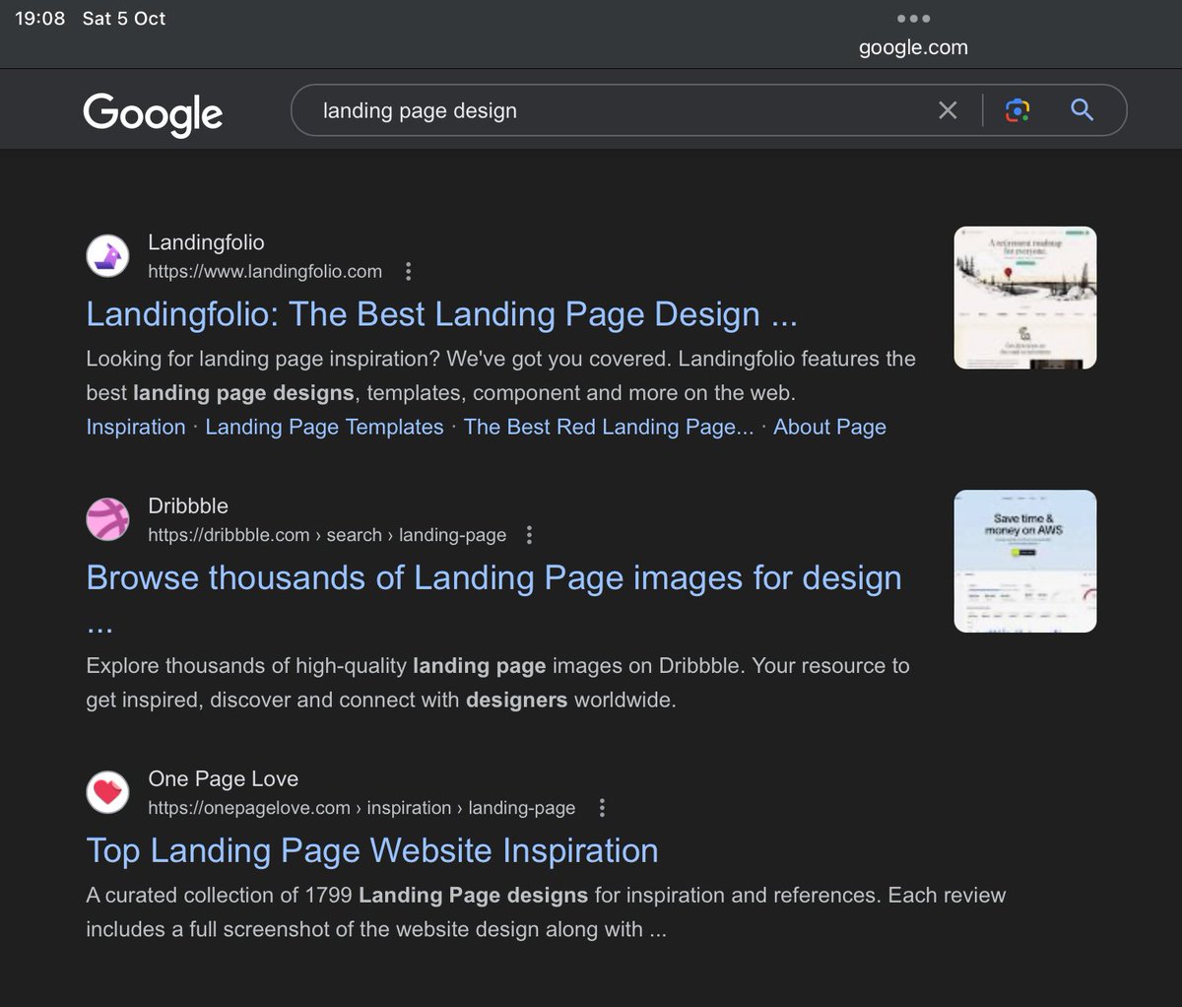This screenshot has height=1007, width=1182.
Task: Click the Dribbble 'Save time & money on AWS' thumbnail
Action: click(1025, 561)
